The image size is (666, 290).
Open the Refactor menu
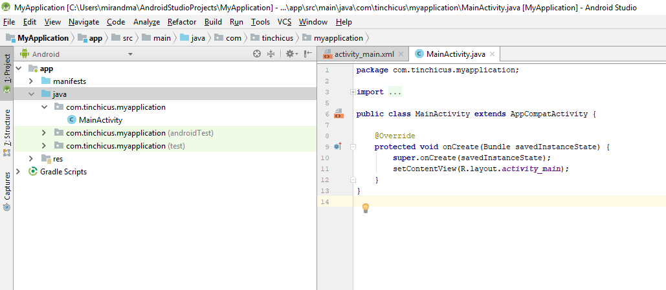(x=181, y=22)
